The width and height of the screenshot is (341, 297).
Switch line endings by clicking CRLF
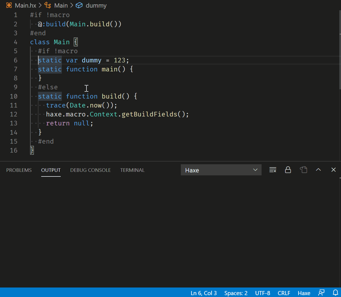pos(284,293)
